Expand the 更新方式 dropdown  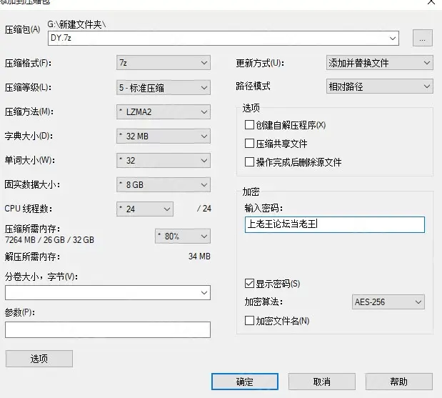[x=379, y=63]
